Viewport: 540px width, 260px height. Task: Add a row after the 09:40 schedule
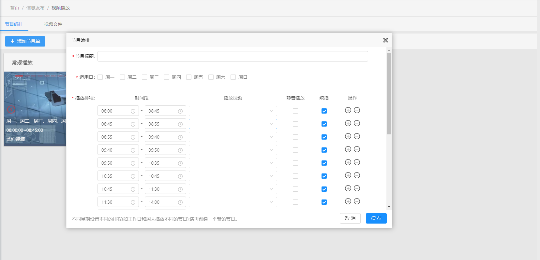click(x=348, y=149)
